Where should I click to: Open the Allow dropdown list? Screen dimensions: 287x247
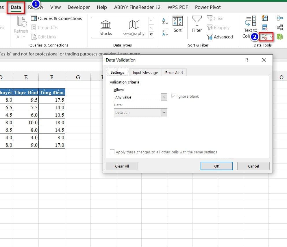tap(164, 97)
